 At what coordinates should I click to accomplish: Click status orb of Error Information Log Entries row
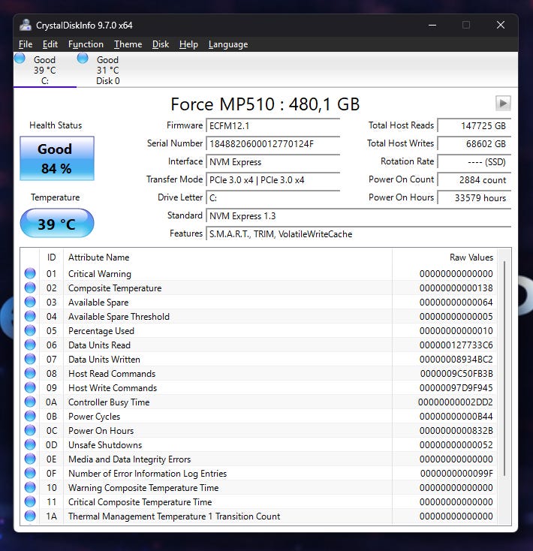[30, 473]
